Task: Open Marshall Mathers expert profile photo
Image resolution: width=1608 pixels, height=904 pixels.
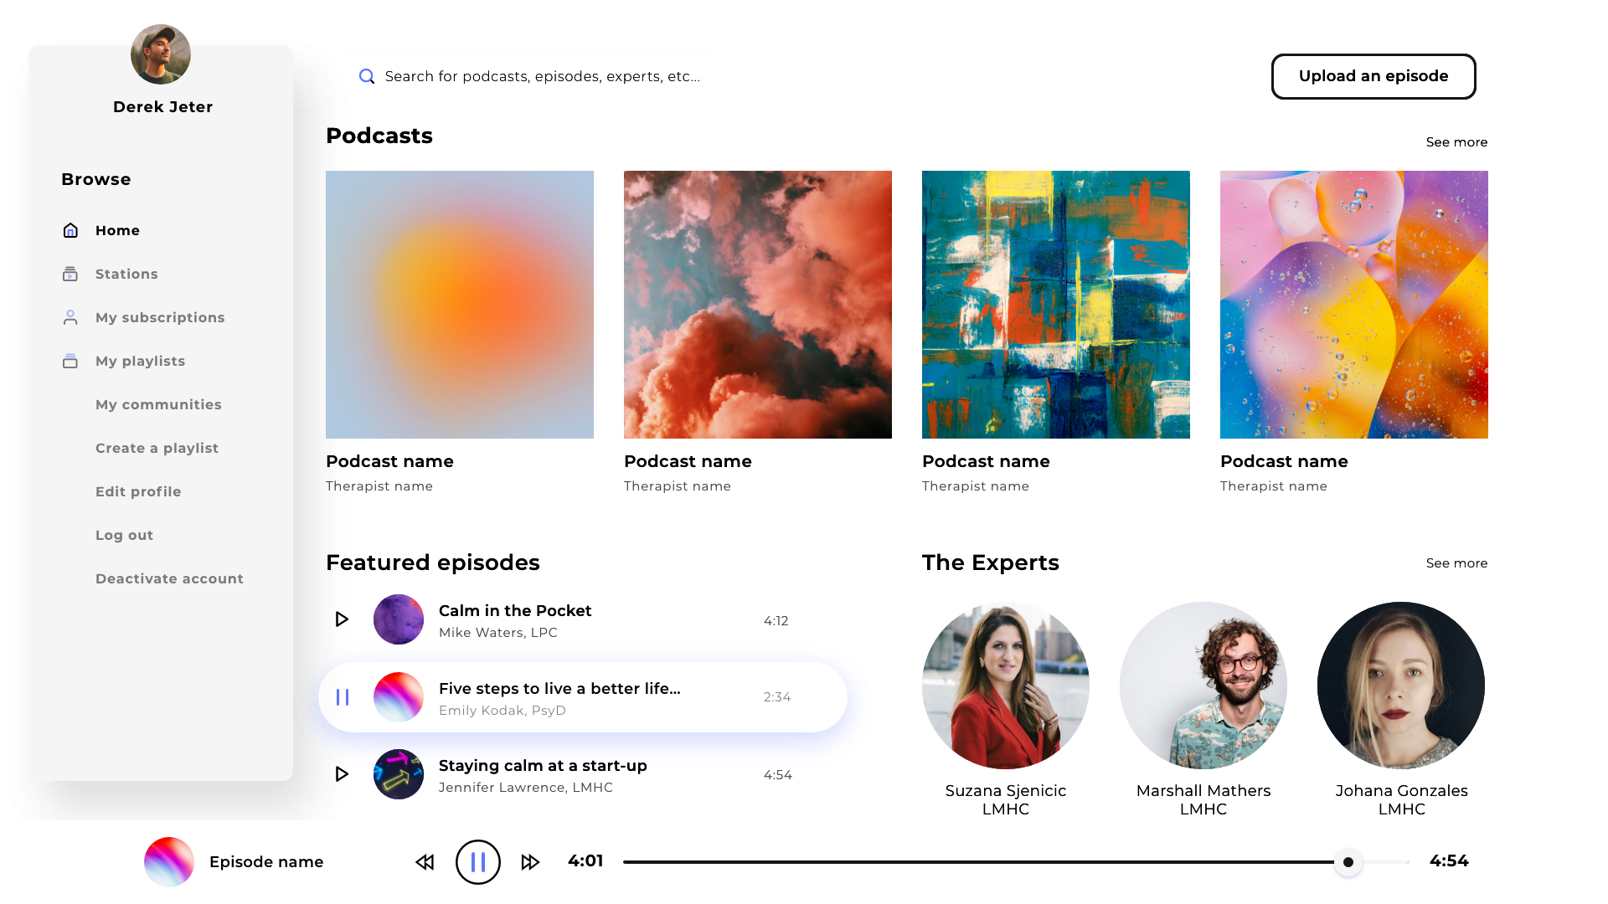Action: point(1203,686)
